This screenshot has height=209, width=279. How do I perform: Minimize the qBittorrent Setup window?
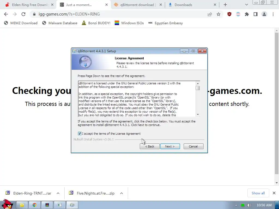184,51
